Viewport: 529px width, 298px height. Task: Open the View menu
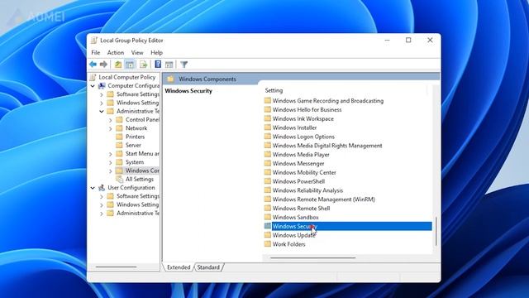coord(137,53)
